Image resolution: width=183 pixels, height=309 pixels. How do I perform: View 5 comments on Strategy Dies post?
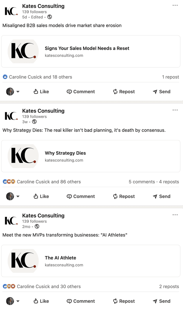142,182
